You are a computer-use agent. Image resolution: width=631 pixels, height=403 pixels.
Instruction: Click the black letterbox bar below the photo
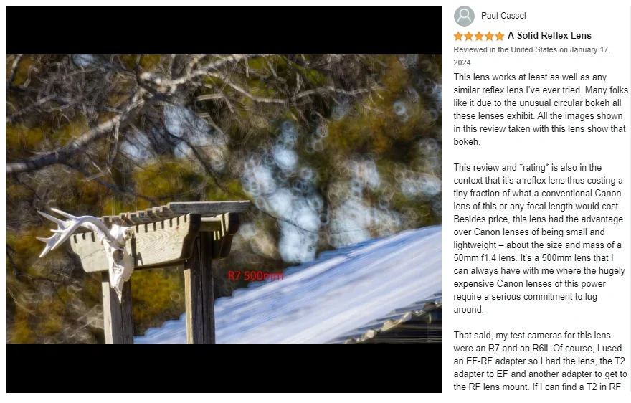point(224,368)
